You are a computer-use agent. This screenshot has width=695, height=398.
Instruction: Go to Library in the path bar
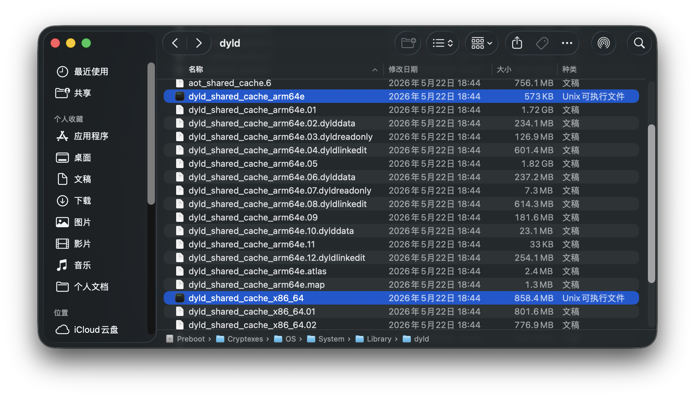(373, 339)
